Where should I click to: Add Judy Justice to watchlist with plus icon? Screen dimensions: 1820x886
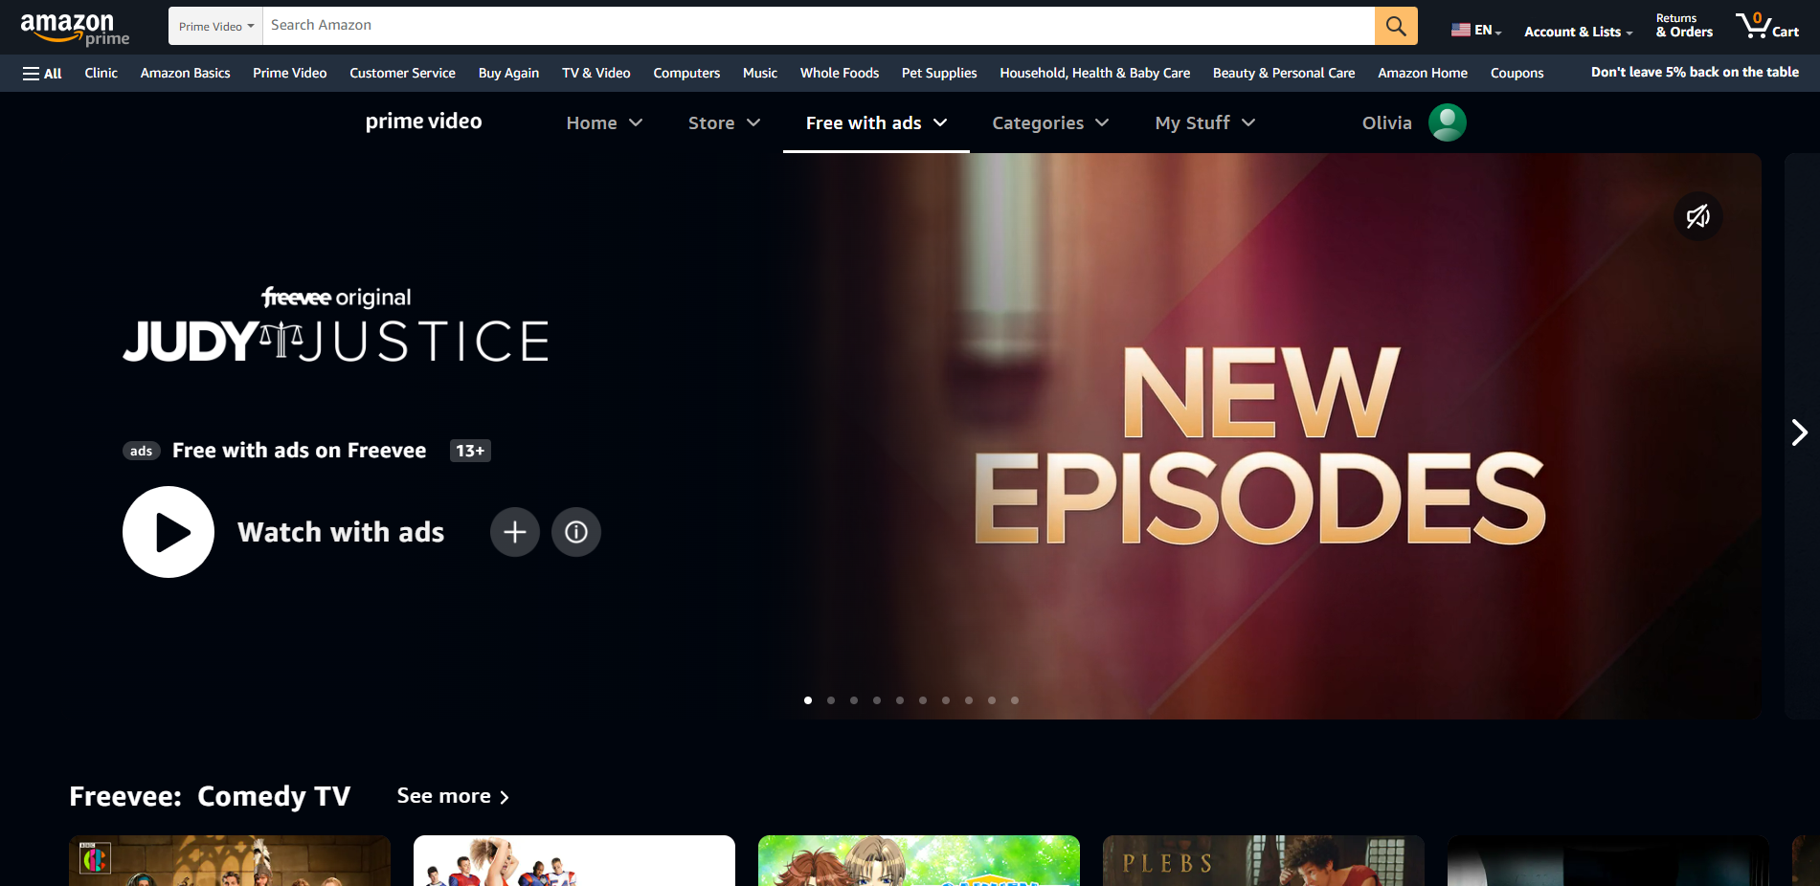click(x=515, y=532)
